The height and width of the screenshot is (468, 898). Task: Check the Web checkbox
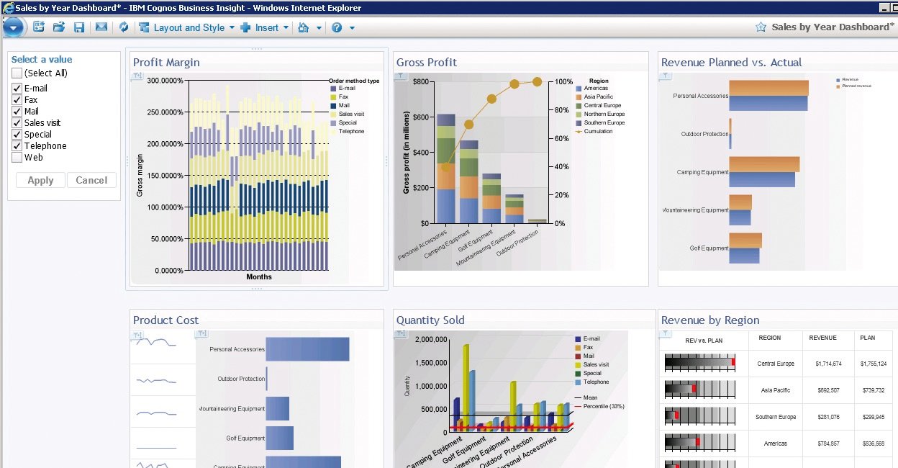pyautogui.click(x=17, y=157)
